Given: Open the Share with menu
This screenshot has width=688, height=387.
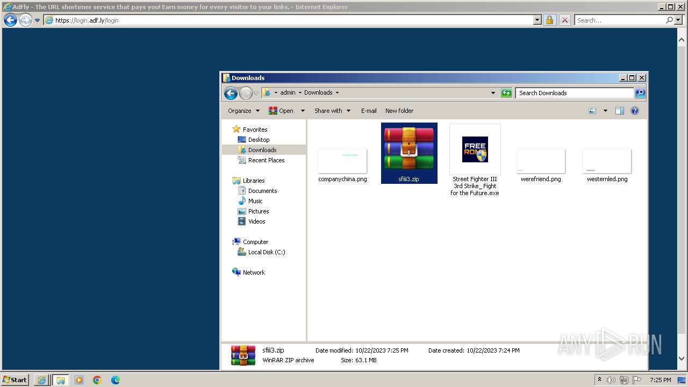Looking at the screenshot, I should [x=332, y=111].
